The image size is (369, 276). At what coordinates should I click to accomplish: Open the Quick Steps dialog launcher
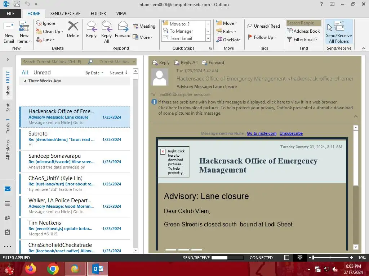point(210,49)
